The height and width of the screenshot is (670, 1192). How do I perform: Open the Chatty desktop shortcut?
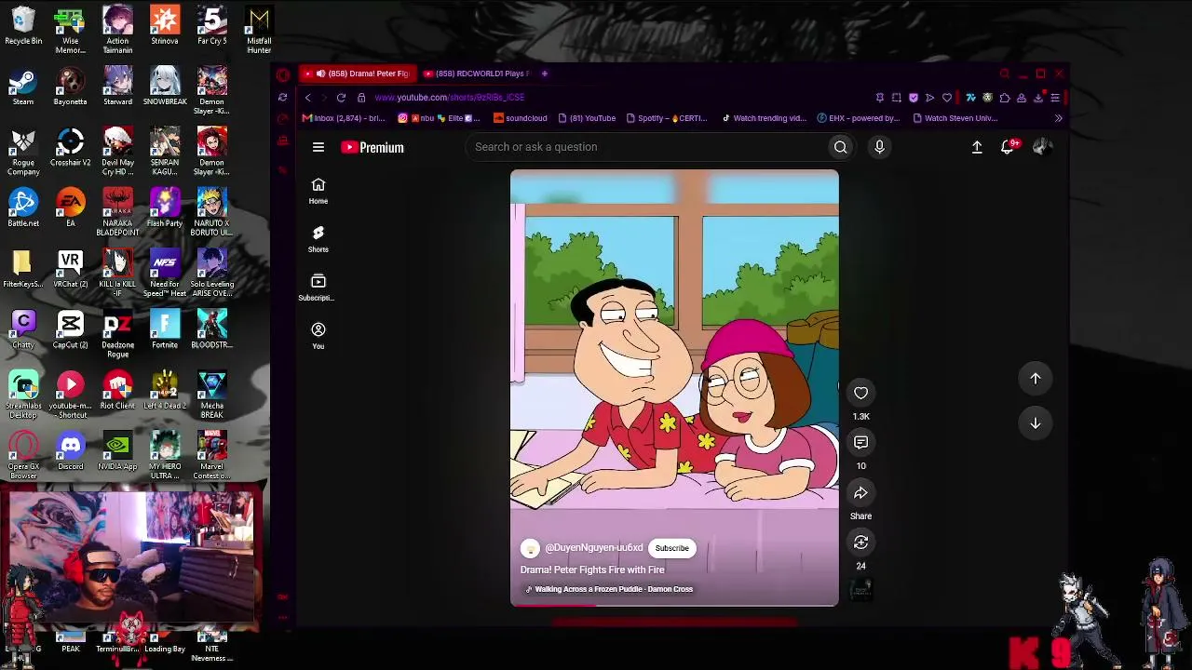(x=23, y=328)
